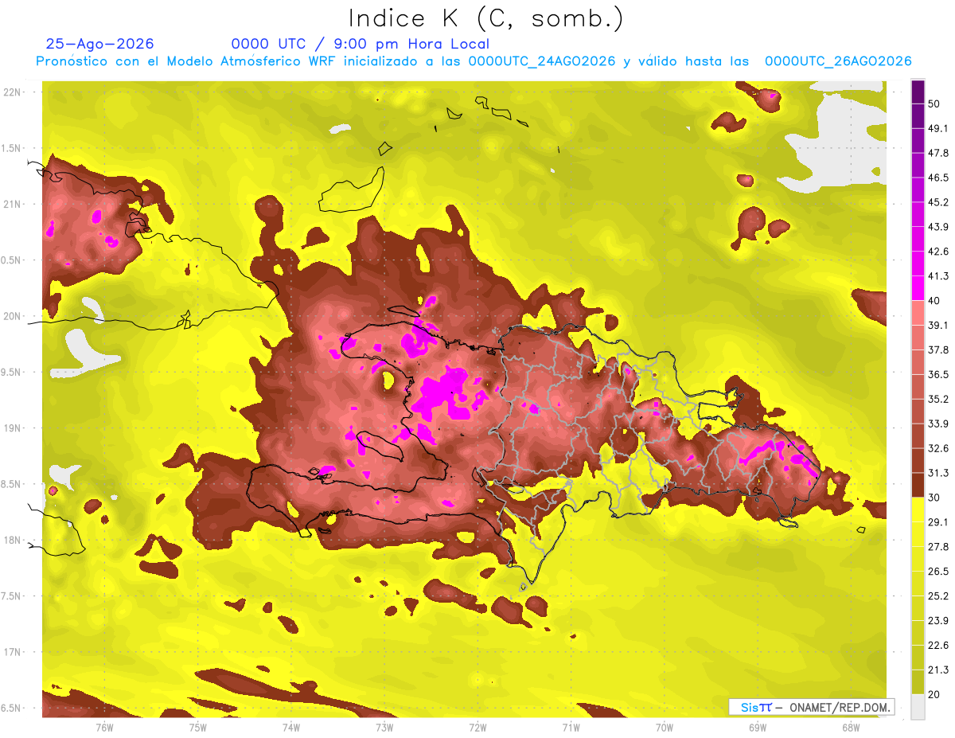Pick the magenta swatch between 40 and 41.3
955x738 pixels.
(918, 287)
